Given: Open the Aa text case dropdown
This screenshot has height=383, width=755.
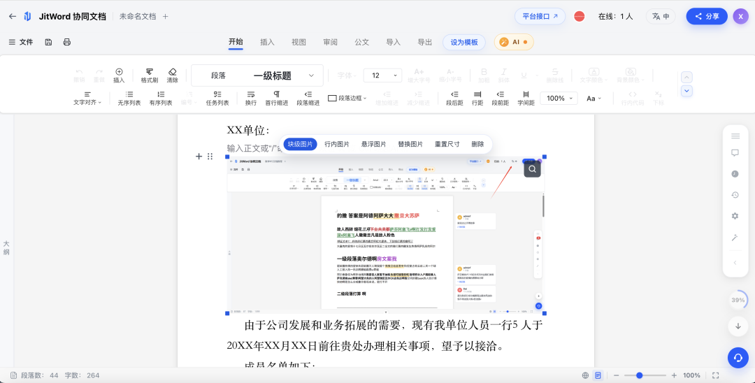Looking at the screenshot, I should pos(594,98).
